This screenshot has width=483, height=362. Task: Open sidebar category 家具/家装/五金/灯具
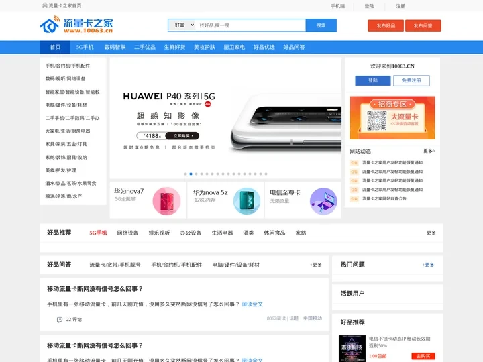(x=66, y=144)
